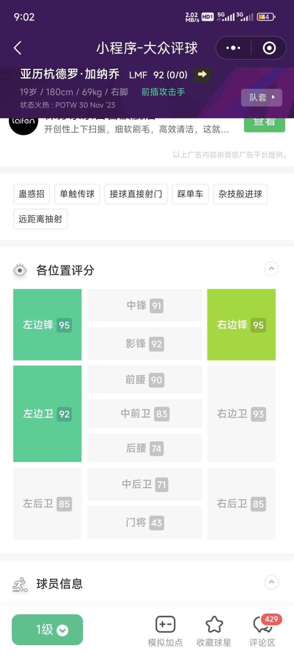294x655 pixels.
Task: Open the 模拟加点 simulator icon
Action: (x=165, y=625)
